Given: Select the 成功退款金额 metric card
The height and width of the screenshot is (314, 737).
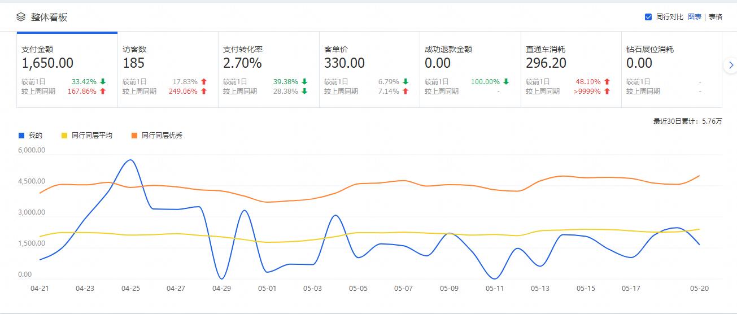Looking at the screenshot, I should pyautogui.click(x=470, y=69).
